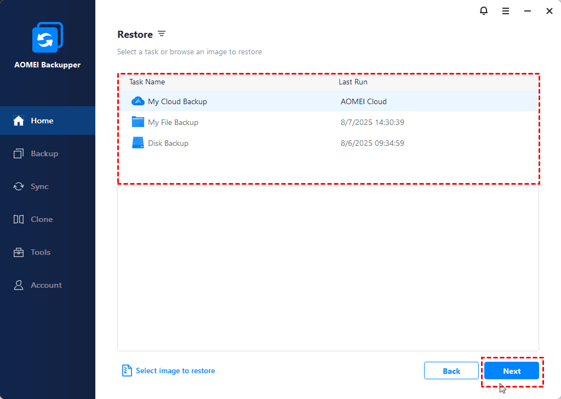This screenshot has height=399, width=561.
Task: Close the AOMEI Backupper window
Action: pyautogui.click(x=549, y=11)
